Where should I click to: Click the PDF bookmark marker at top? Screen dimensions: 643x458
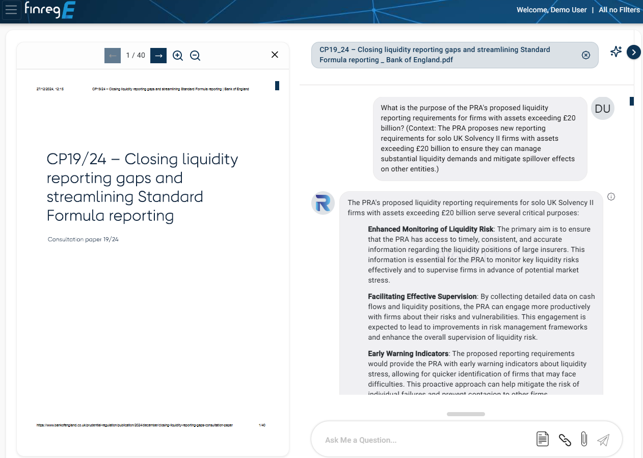tap(277, 86)
